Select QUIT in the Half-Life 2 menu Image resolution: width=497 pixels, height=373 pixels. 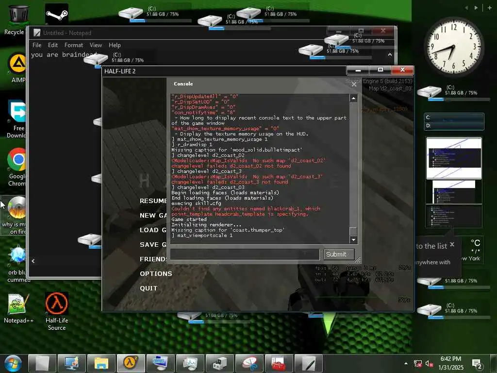[149, 288]
